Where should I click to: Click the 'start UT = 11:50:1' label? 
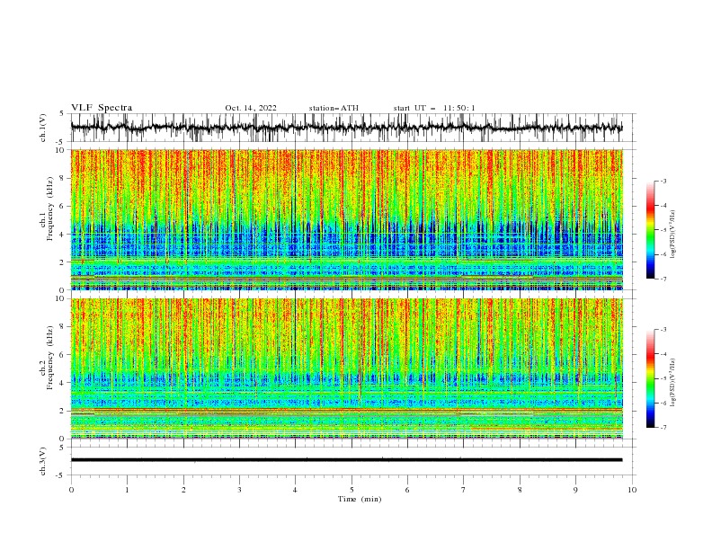coord(434,108)
